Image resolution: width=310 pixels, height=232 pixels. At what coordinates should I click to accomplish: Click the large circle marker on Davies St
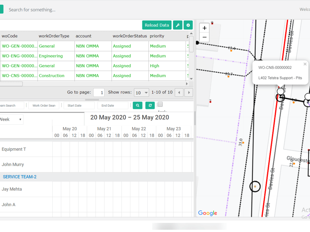[255, 187]
